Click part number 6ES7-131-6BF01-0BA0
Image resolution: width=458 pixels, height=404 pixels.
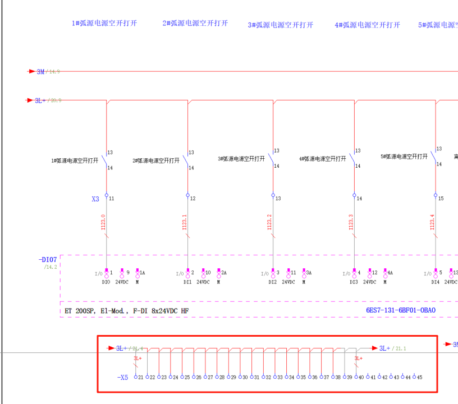(x=400, y=310)
